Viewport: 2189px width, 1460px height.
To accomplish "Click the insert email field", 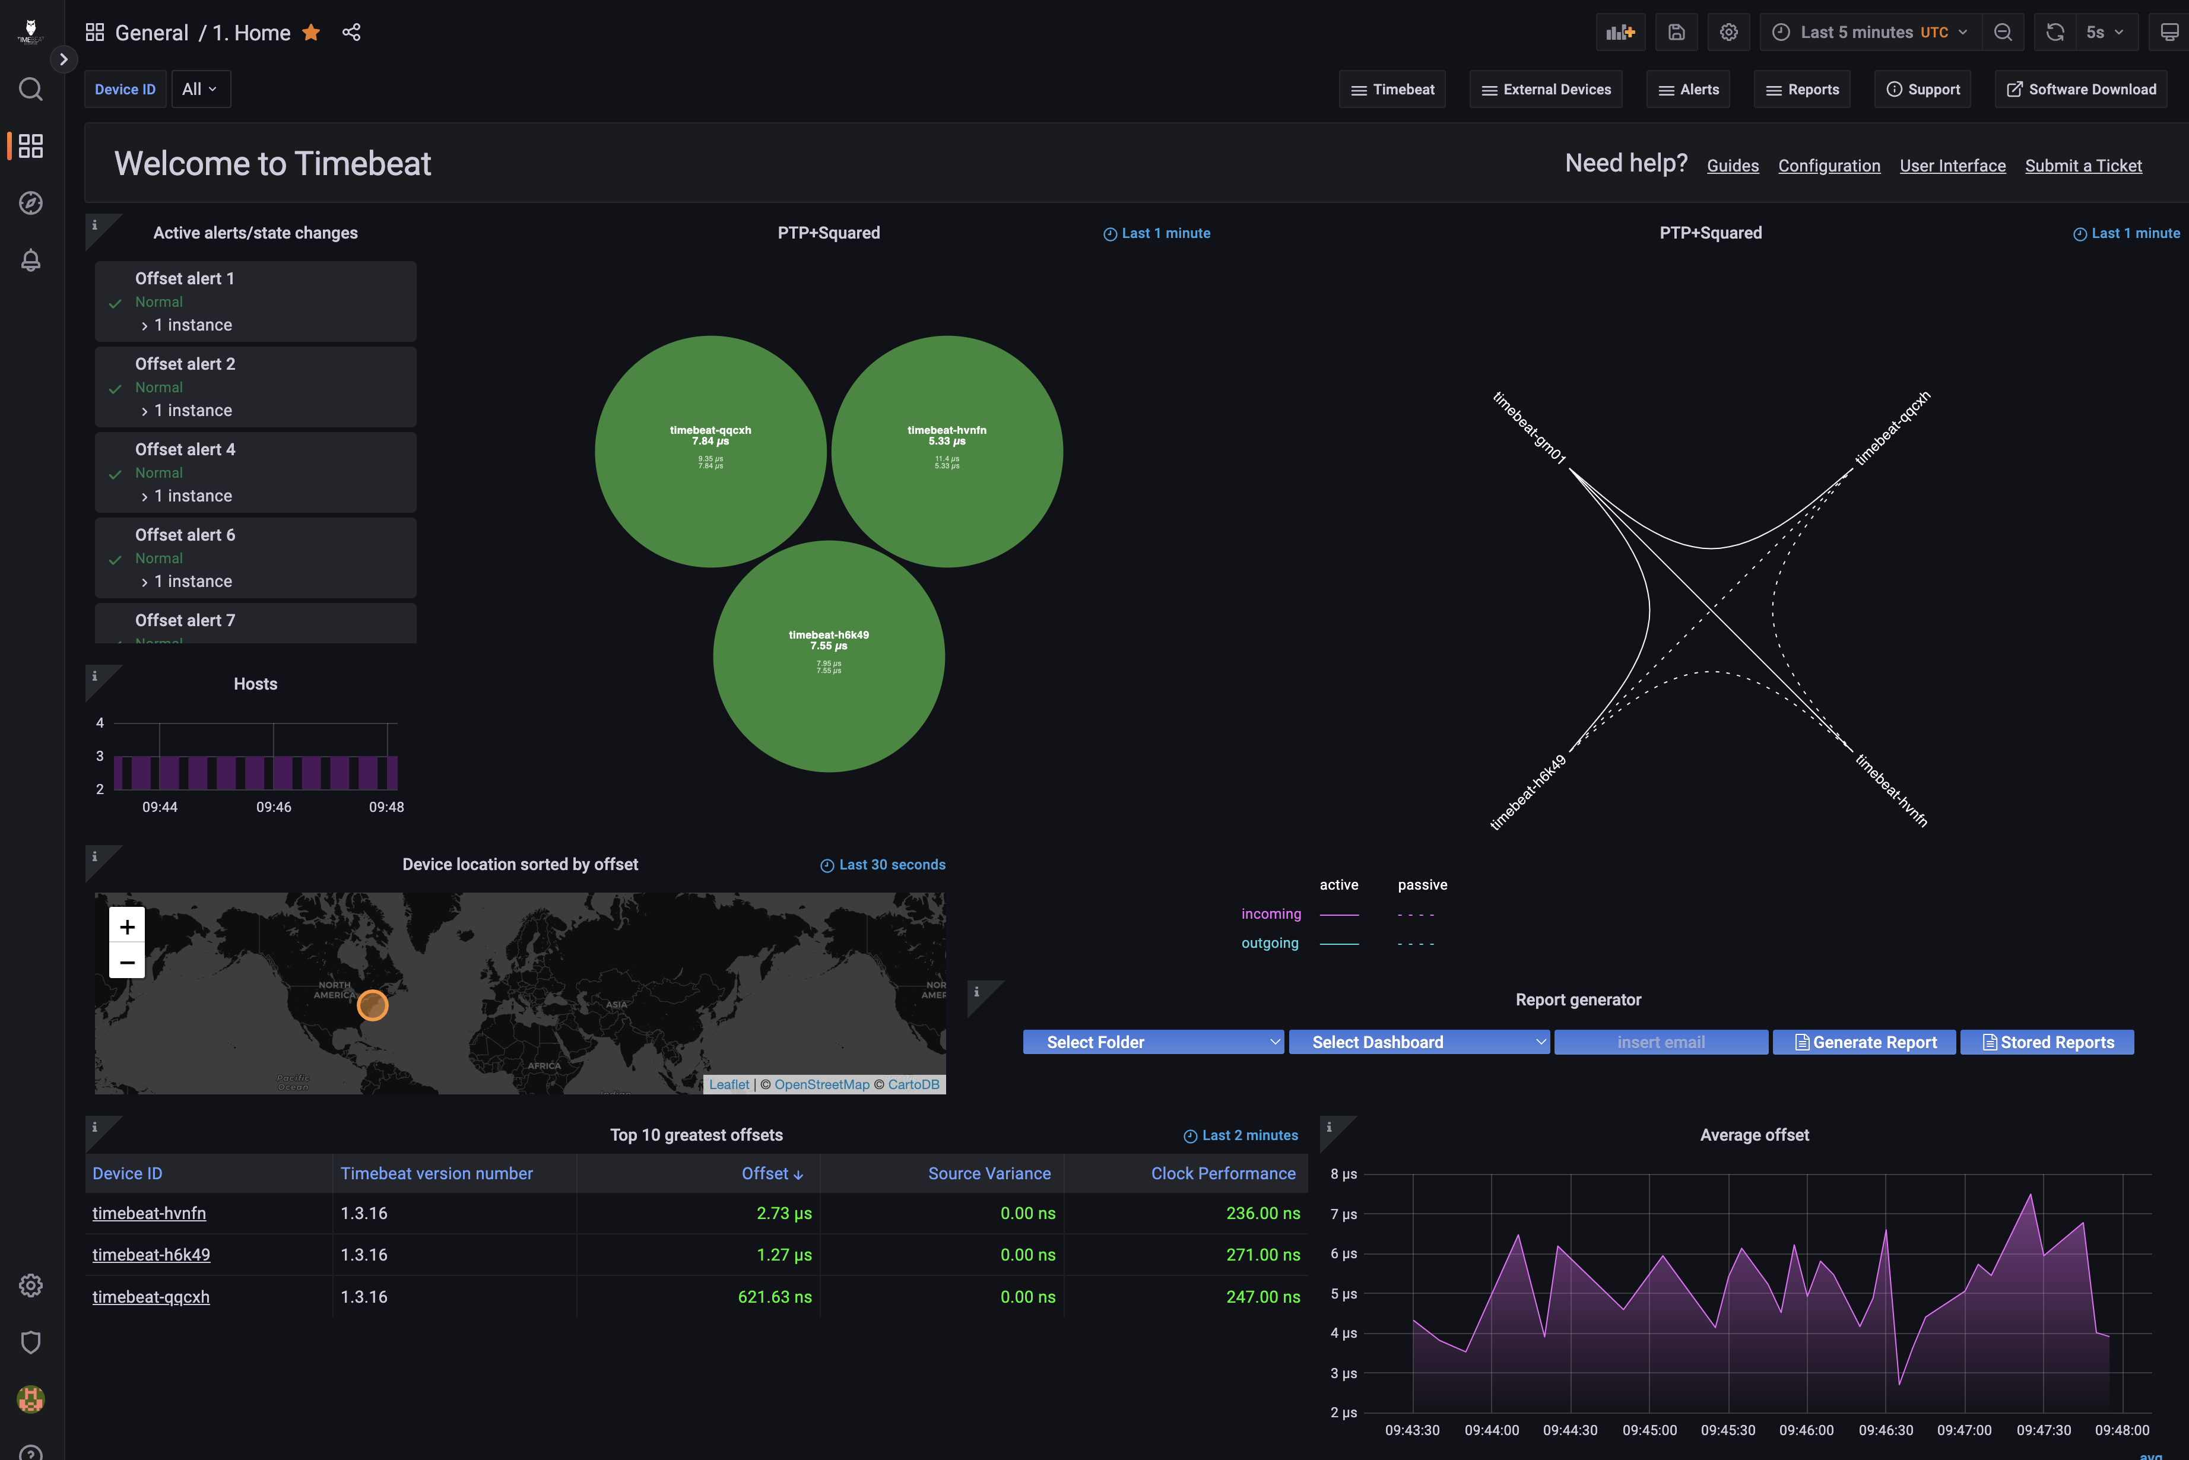I will pos(1661,1042).
